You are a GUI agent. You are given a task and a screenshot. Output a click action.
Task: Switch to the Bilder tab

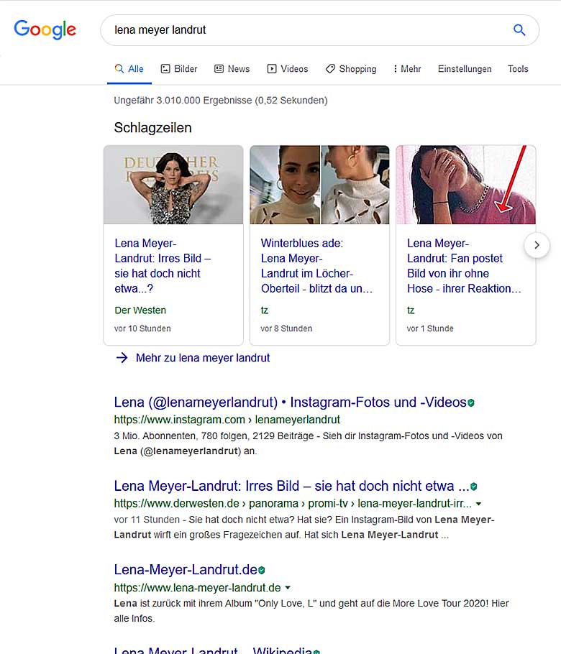(179, 69)
